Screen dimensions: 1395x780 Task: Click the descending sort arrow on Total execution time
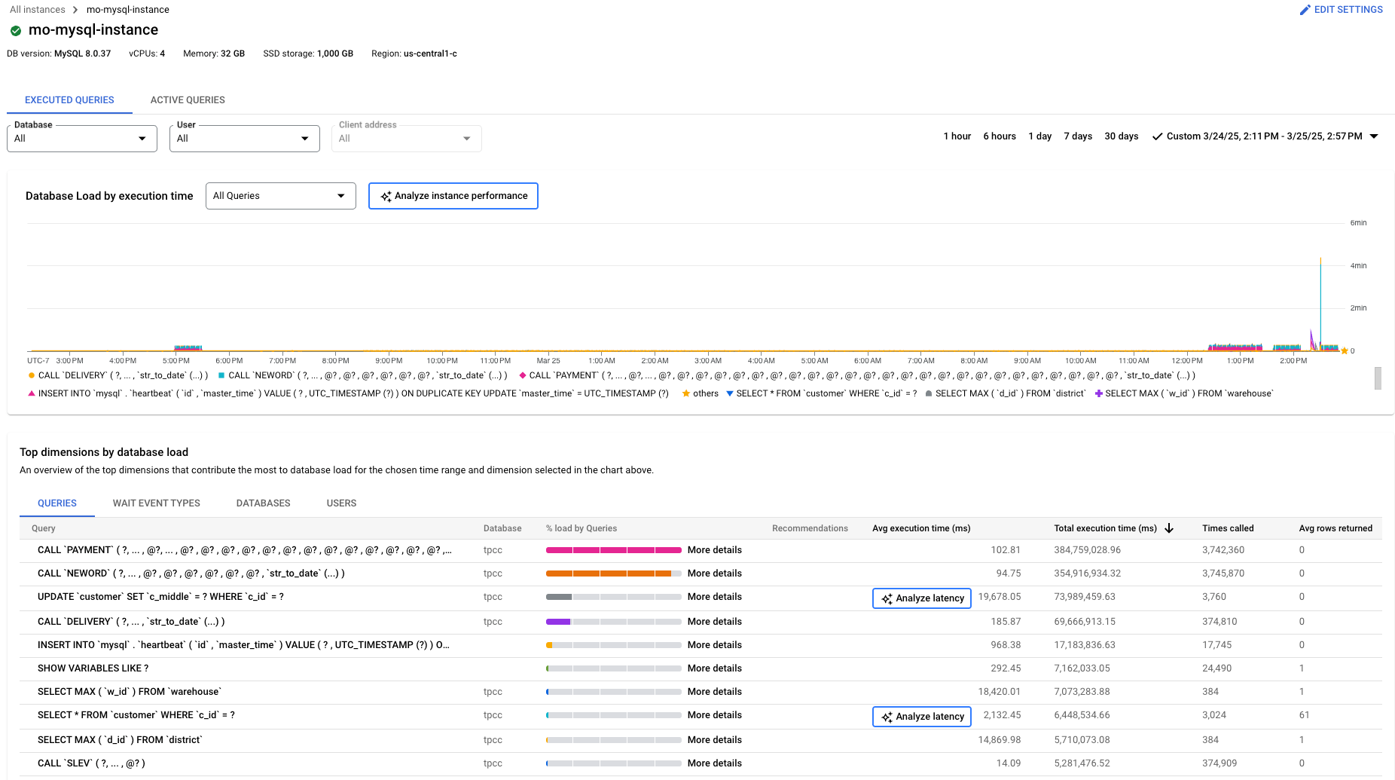pos(1169,528)
